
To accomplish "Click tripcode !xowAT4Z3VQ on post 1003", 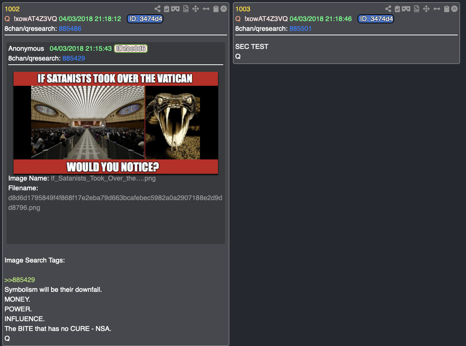I will tap(266, 19).
